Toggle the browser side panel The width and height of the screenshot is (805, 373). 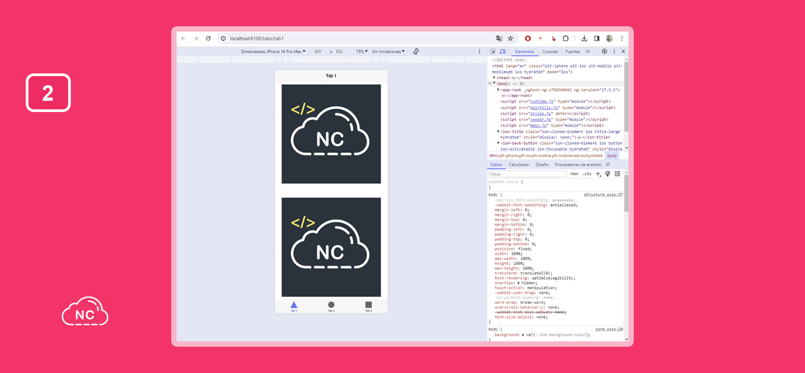coord(597,39)
